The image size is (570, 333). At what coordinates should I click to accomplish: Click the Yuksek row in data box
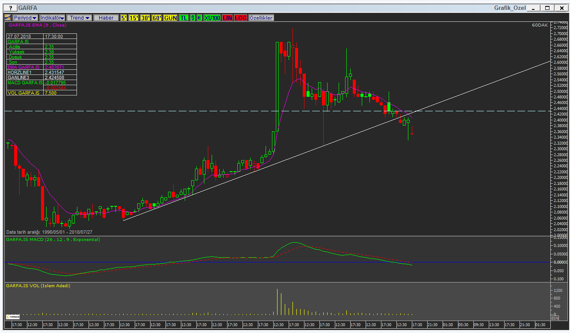click(x=41, y=52)
